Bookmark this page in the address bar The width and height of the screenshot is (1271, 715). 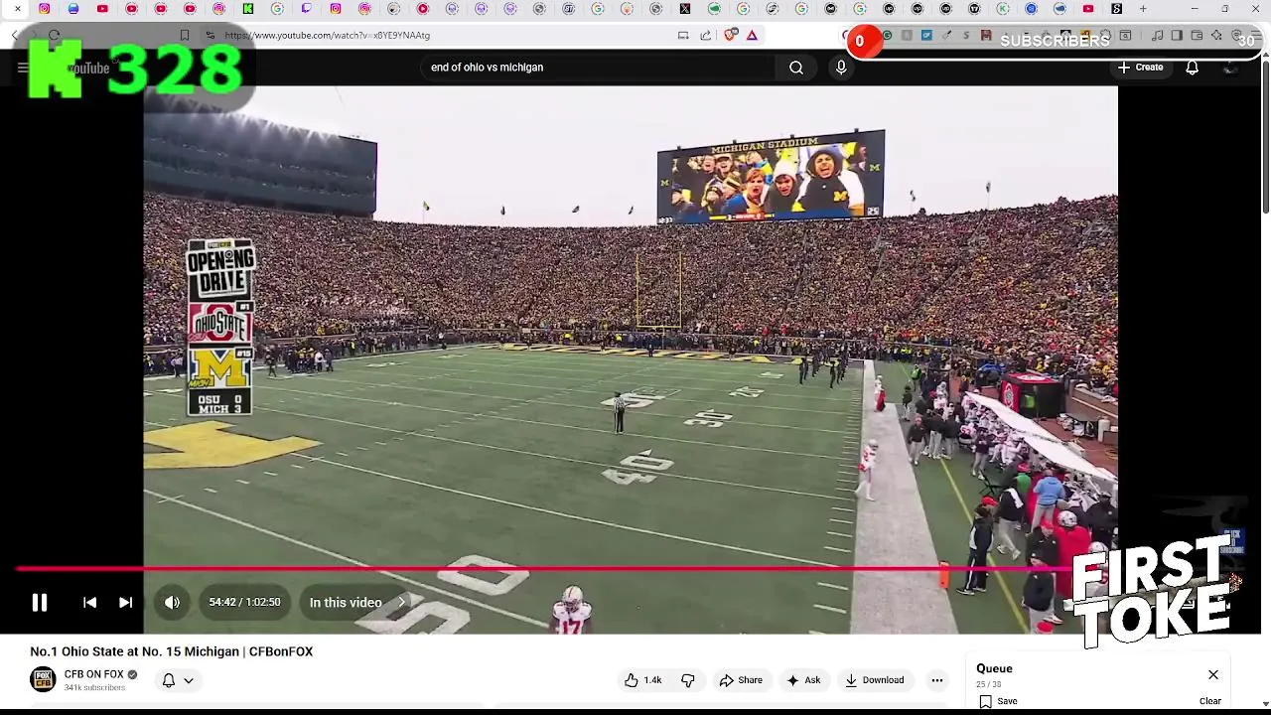pyautogui.click(x=185, y=36)
